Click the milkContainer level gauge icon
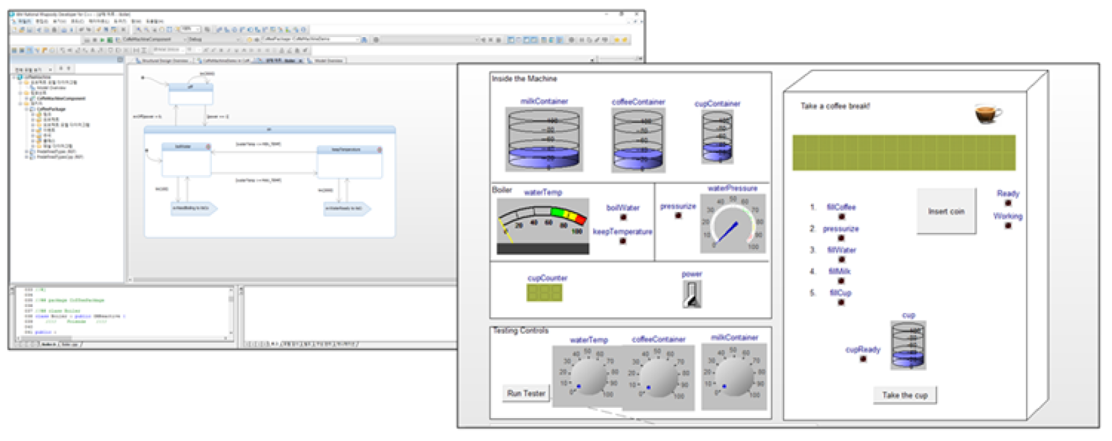Screen dimensions: 1112x441 point(544,139)
